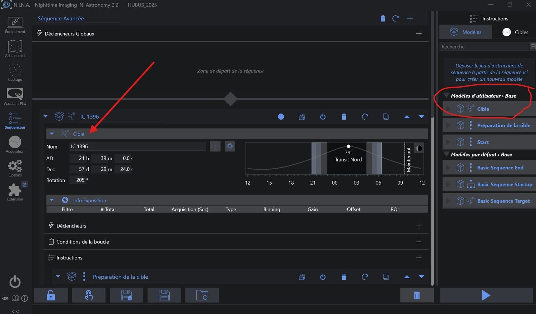Select the Basic Sequence Startup template
The height and width of the screenshot is (314, 536).
489,184
